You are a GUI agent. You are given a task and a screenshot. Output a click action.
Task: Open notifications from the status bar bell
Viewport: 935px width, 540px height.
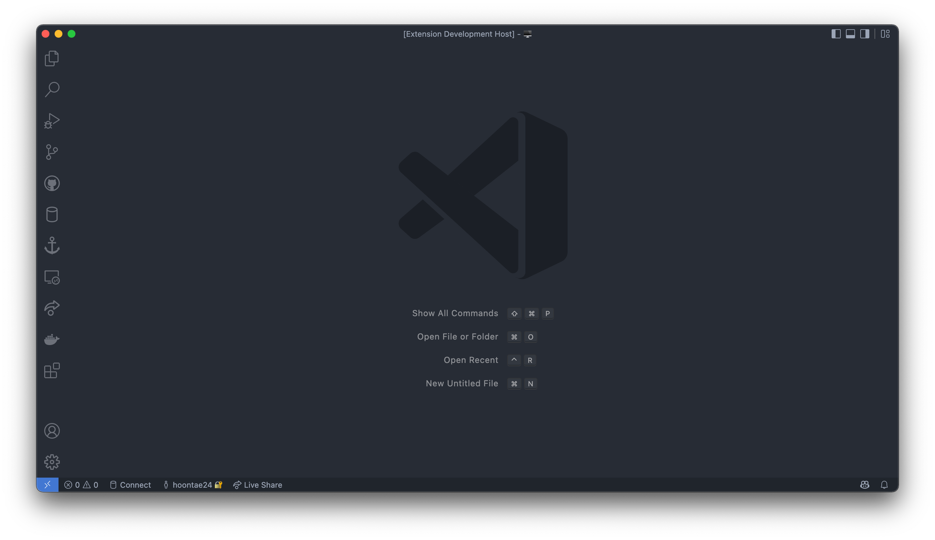tap(884, 485)
